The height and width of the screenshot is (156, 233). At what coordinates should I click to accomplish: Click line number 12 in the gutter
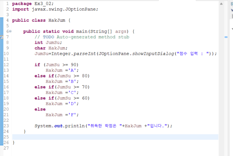pos(6,65)
